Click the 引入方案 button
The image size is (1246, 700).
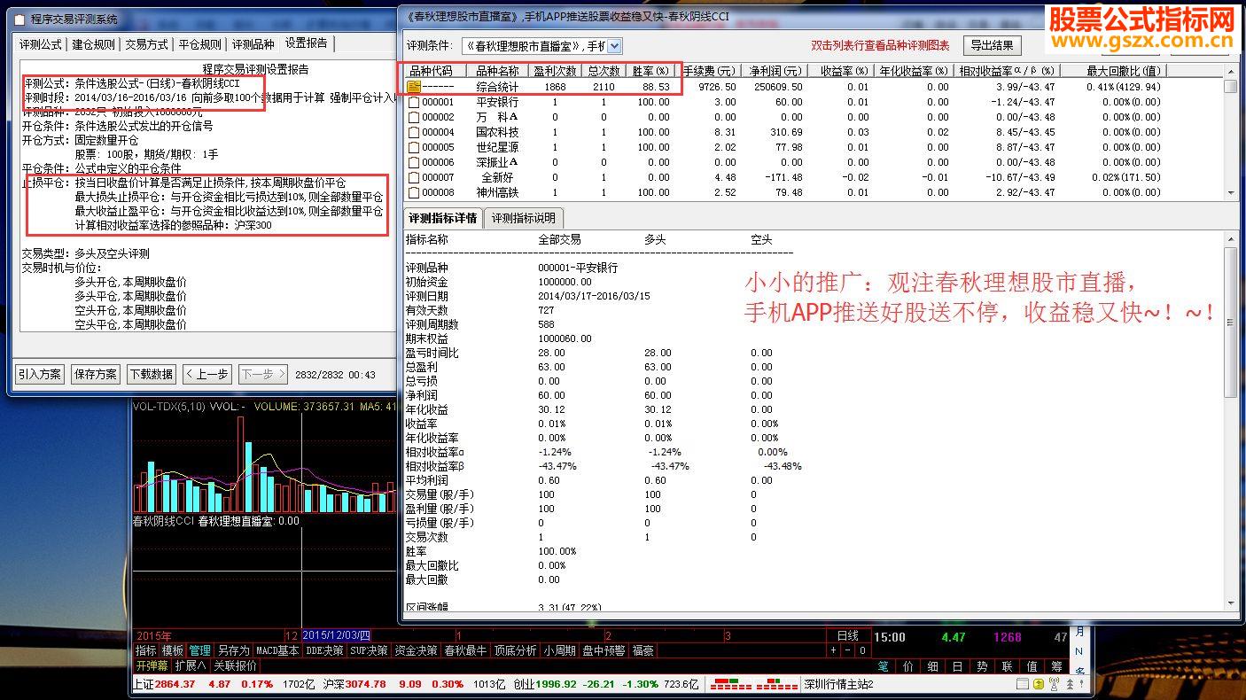(40, 374)
